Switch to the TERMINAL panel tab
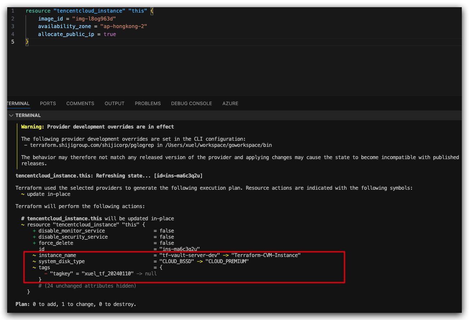The width and height of the screenshot is (469, 320). tap(18, 103)
